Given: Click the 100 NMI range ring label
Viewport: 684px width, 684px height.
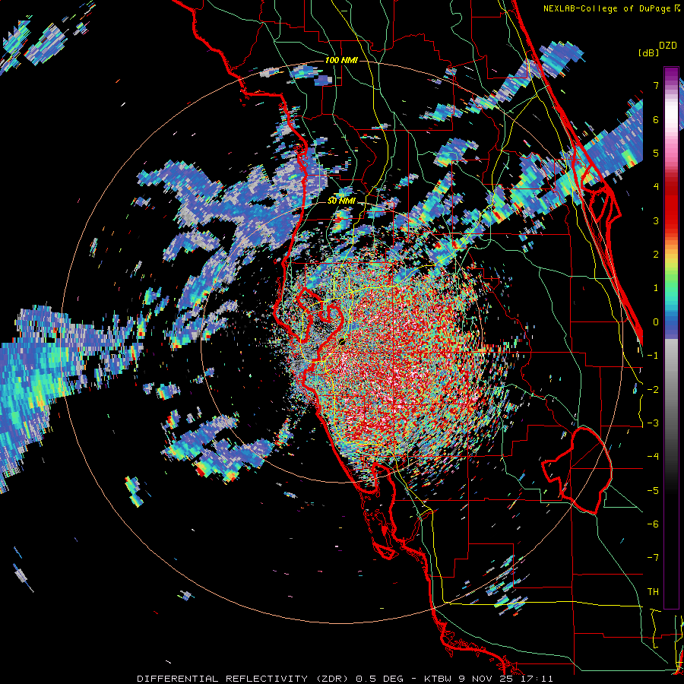Looking at the screenshot, I should point(341,60).
